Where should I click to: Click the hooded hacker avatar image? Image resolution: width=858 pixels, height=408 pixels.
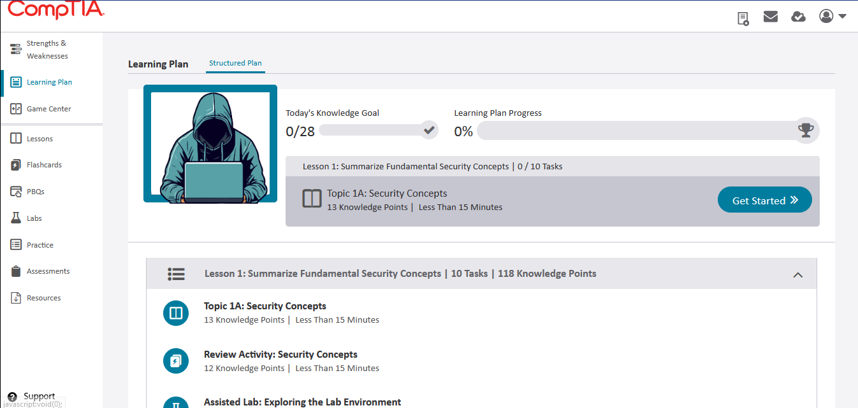[x=210, y=143]
